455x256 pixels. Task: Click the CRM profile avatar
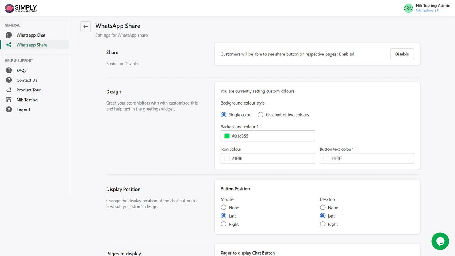[408, 8]
